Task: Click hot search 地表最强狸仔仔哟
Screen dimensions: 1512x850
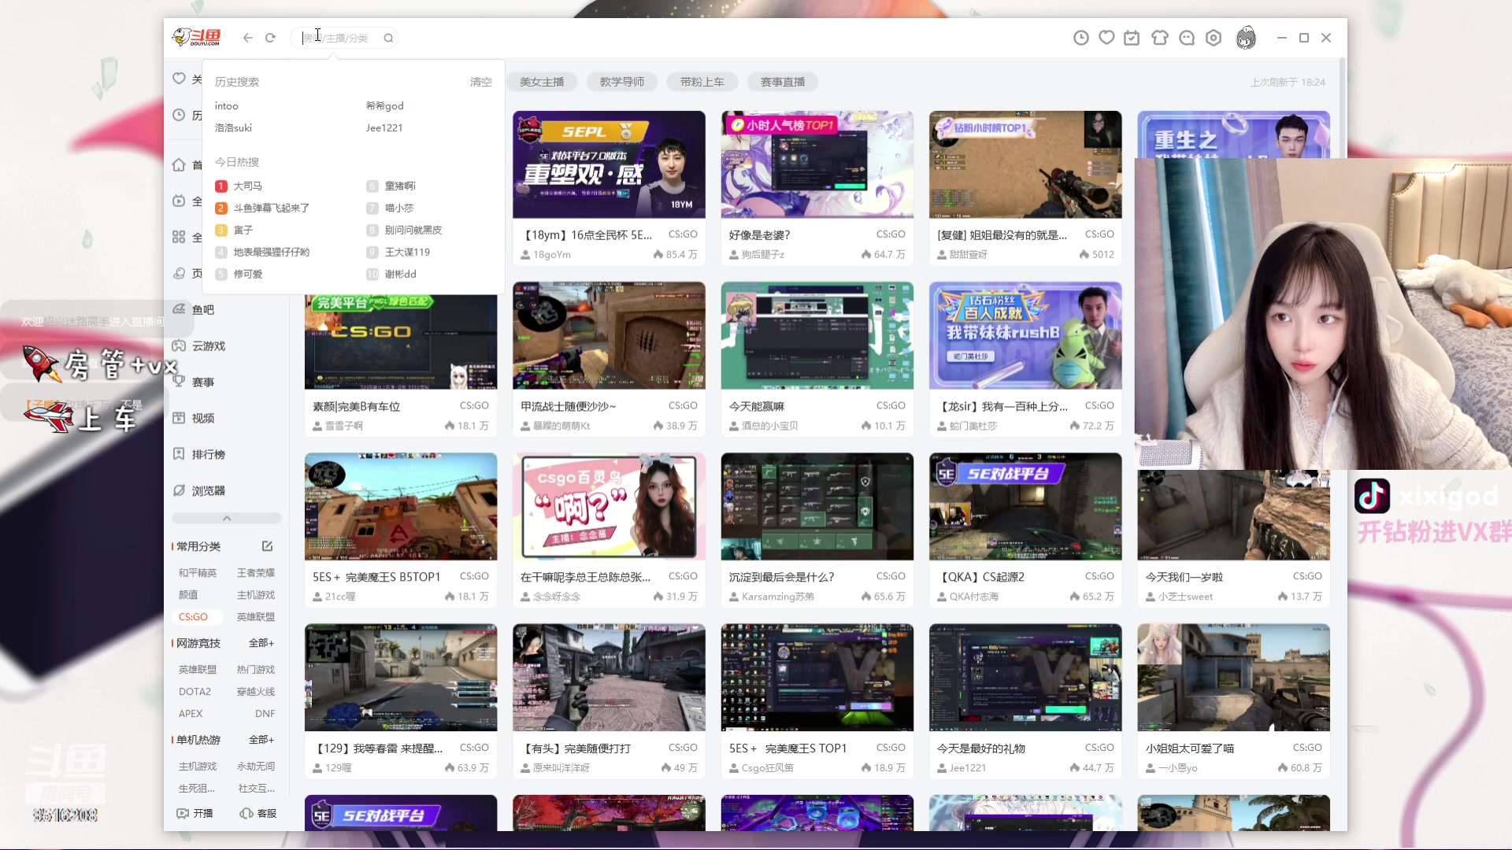Action: [272, 252]
